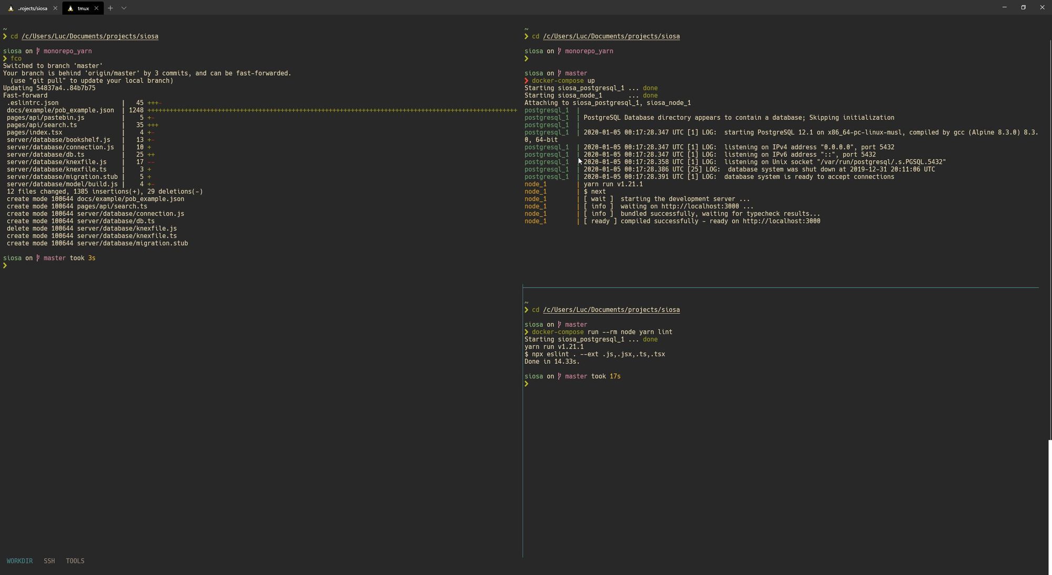
Task: Click 'delete mode 100644 server/database/knexfile.js' line
Action: tap(92, 229)
